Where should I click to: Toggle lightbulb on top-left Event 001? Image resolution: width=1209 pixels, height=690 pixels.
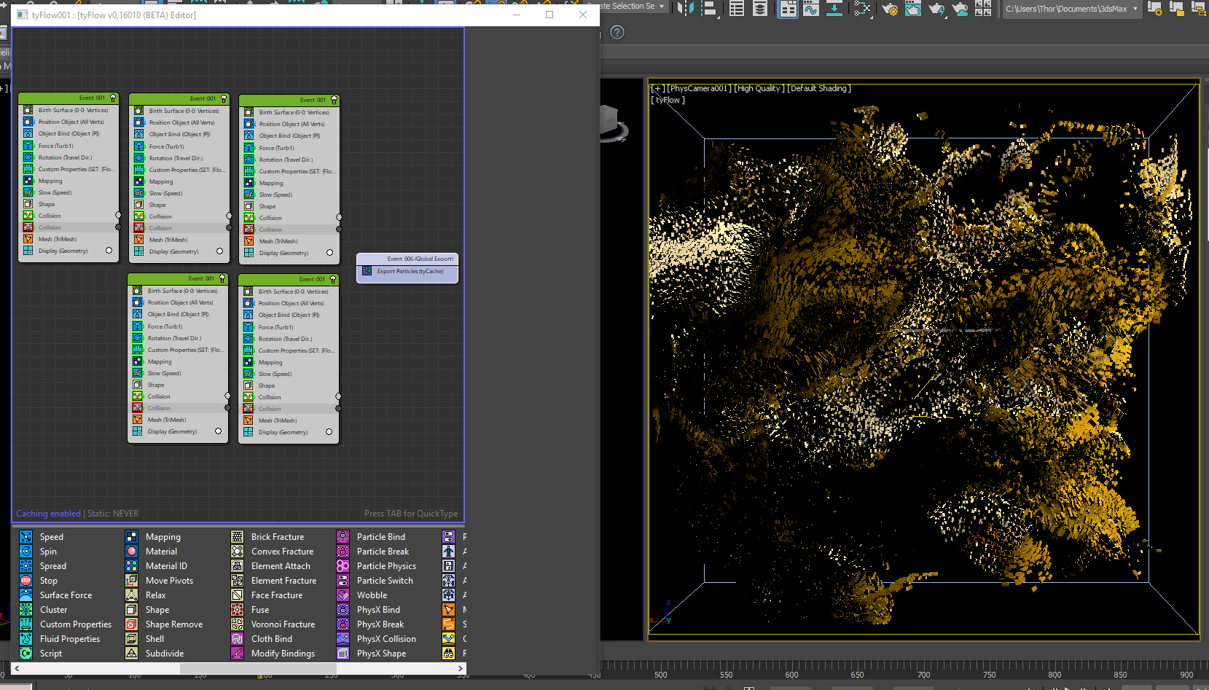pyautogui.click(x=113, y=98)
